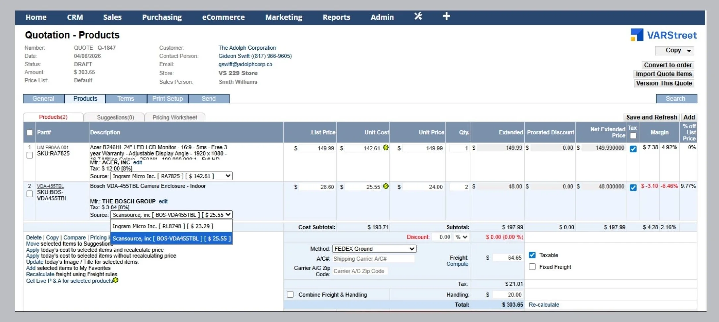Open discount percent type dropdown
This screenshot has height=322, width=719.
pyautogui.click(x=461, y=237)
